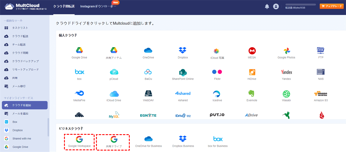Add box for Business
This screenshot has height=152, width=346.
pos(218,142)
